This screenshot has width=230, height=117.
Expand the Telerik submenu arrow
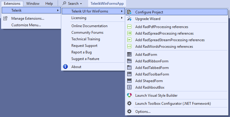point(58,10)
